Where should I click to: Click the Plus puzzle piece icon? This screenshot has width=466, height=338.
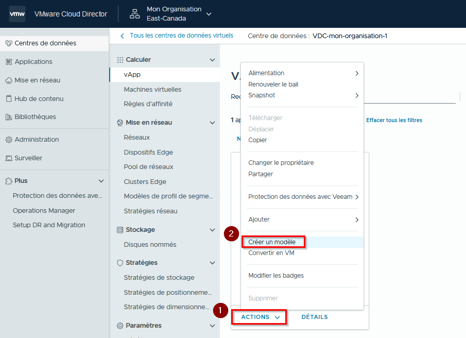coord(9,181)
